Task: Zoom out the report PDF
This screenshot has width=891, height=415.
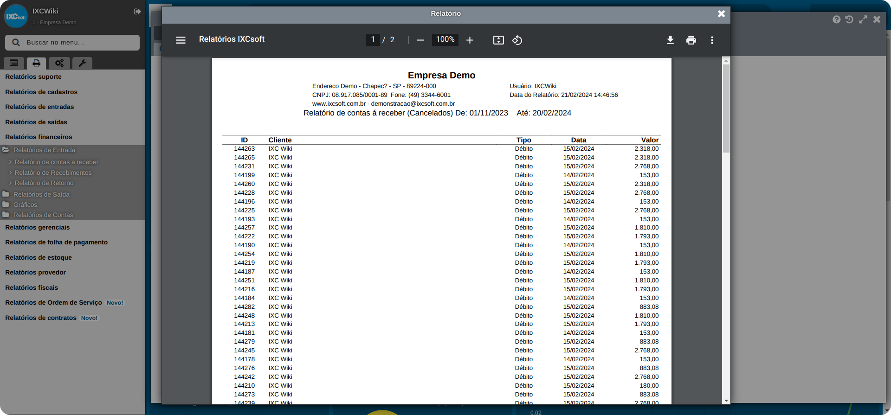Action: 420,40
